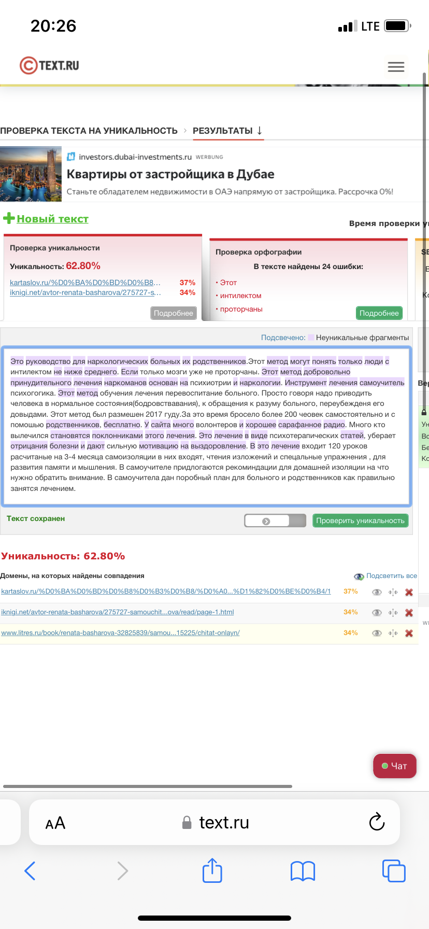Toggle the switch next to Проверить уникальность
This screenshot has height=929, width=429.
(275, 521)
